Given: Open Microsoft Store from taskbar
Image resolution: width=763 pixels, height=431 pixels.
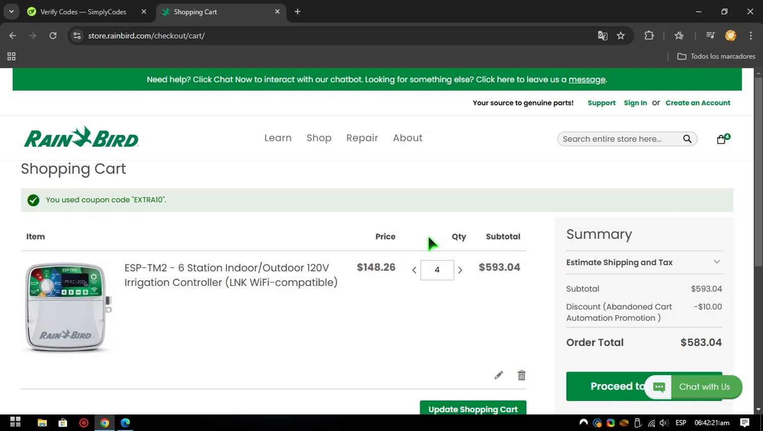Looking at the screenshot, I should point(63,422).
